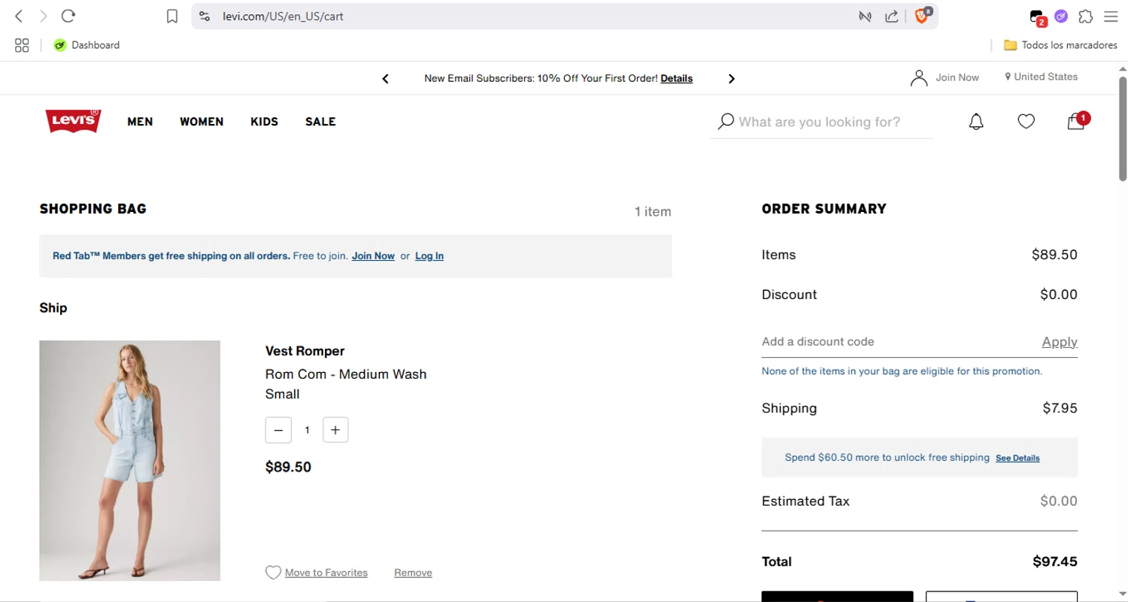
Task: Move Vest Romper to Favorites
Action: pos(326,573)
